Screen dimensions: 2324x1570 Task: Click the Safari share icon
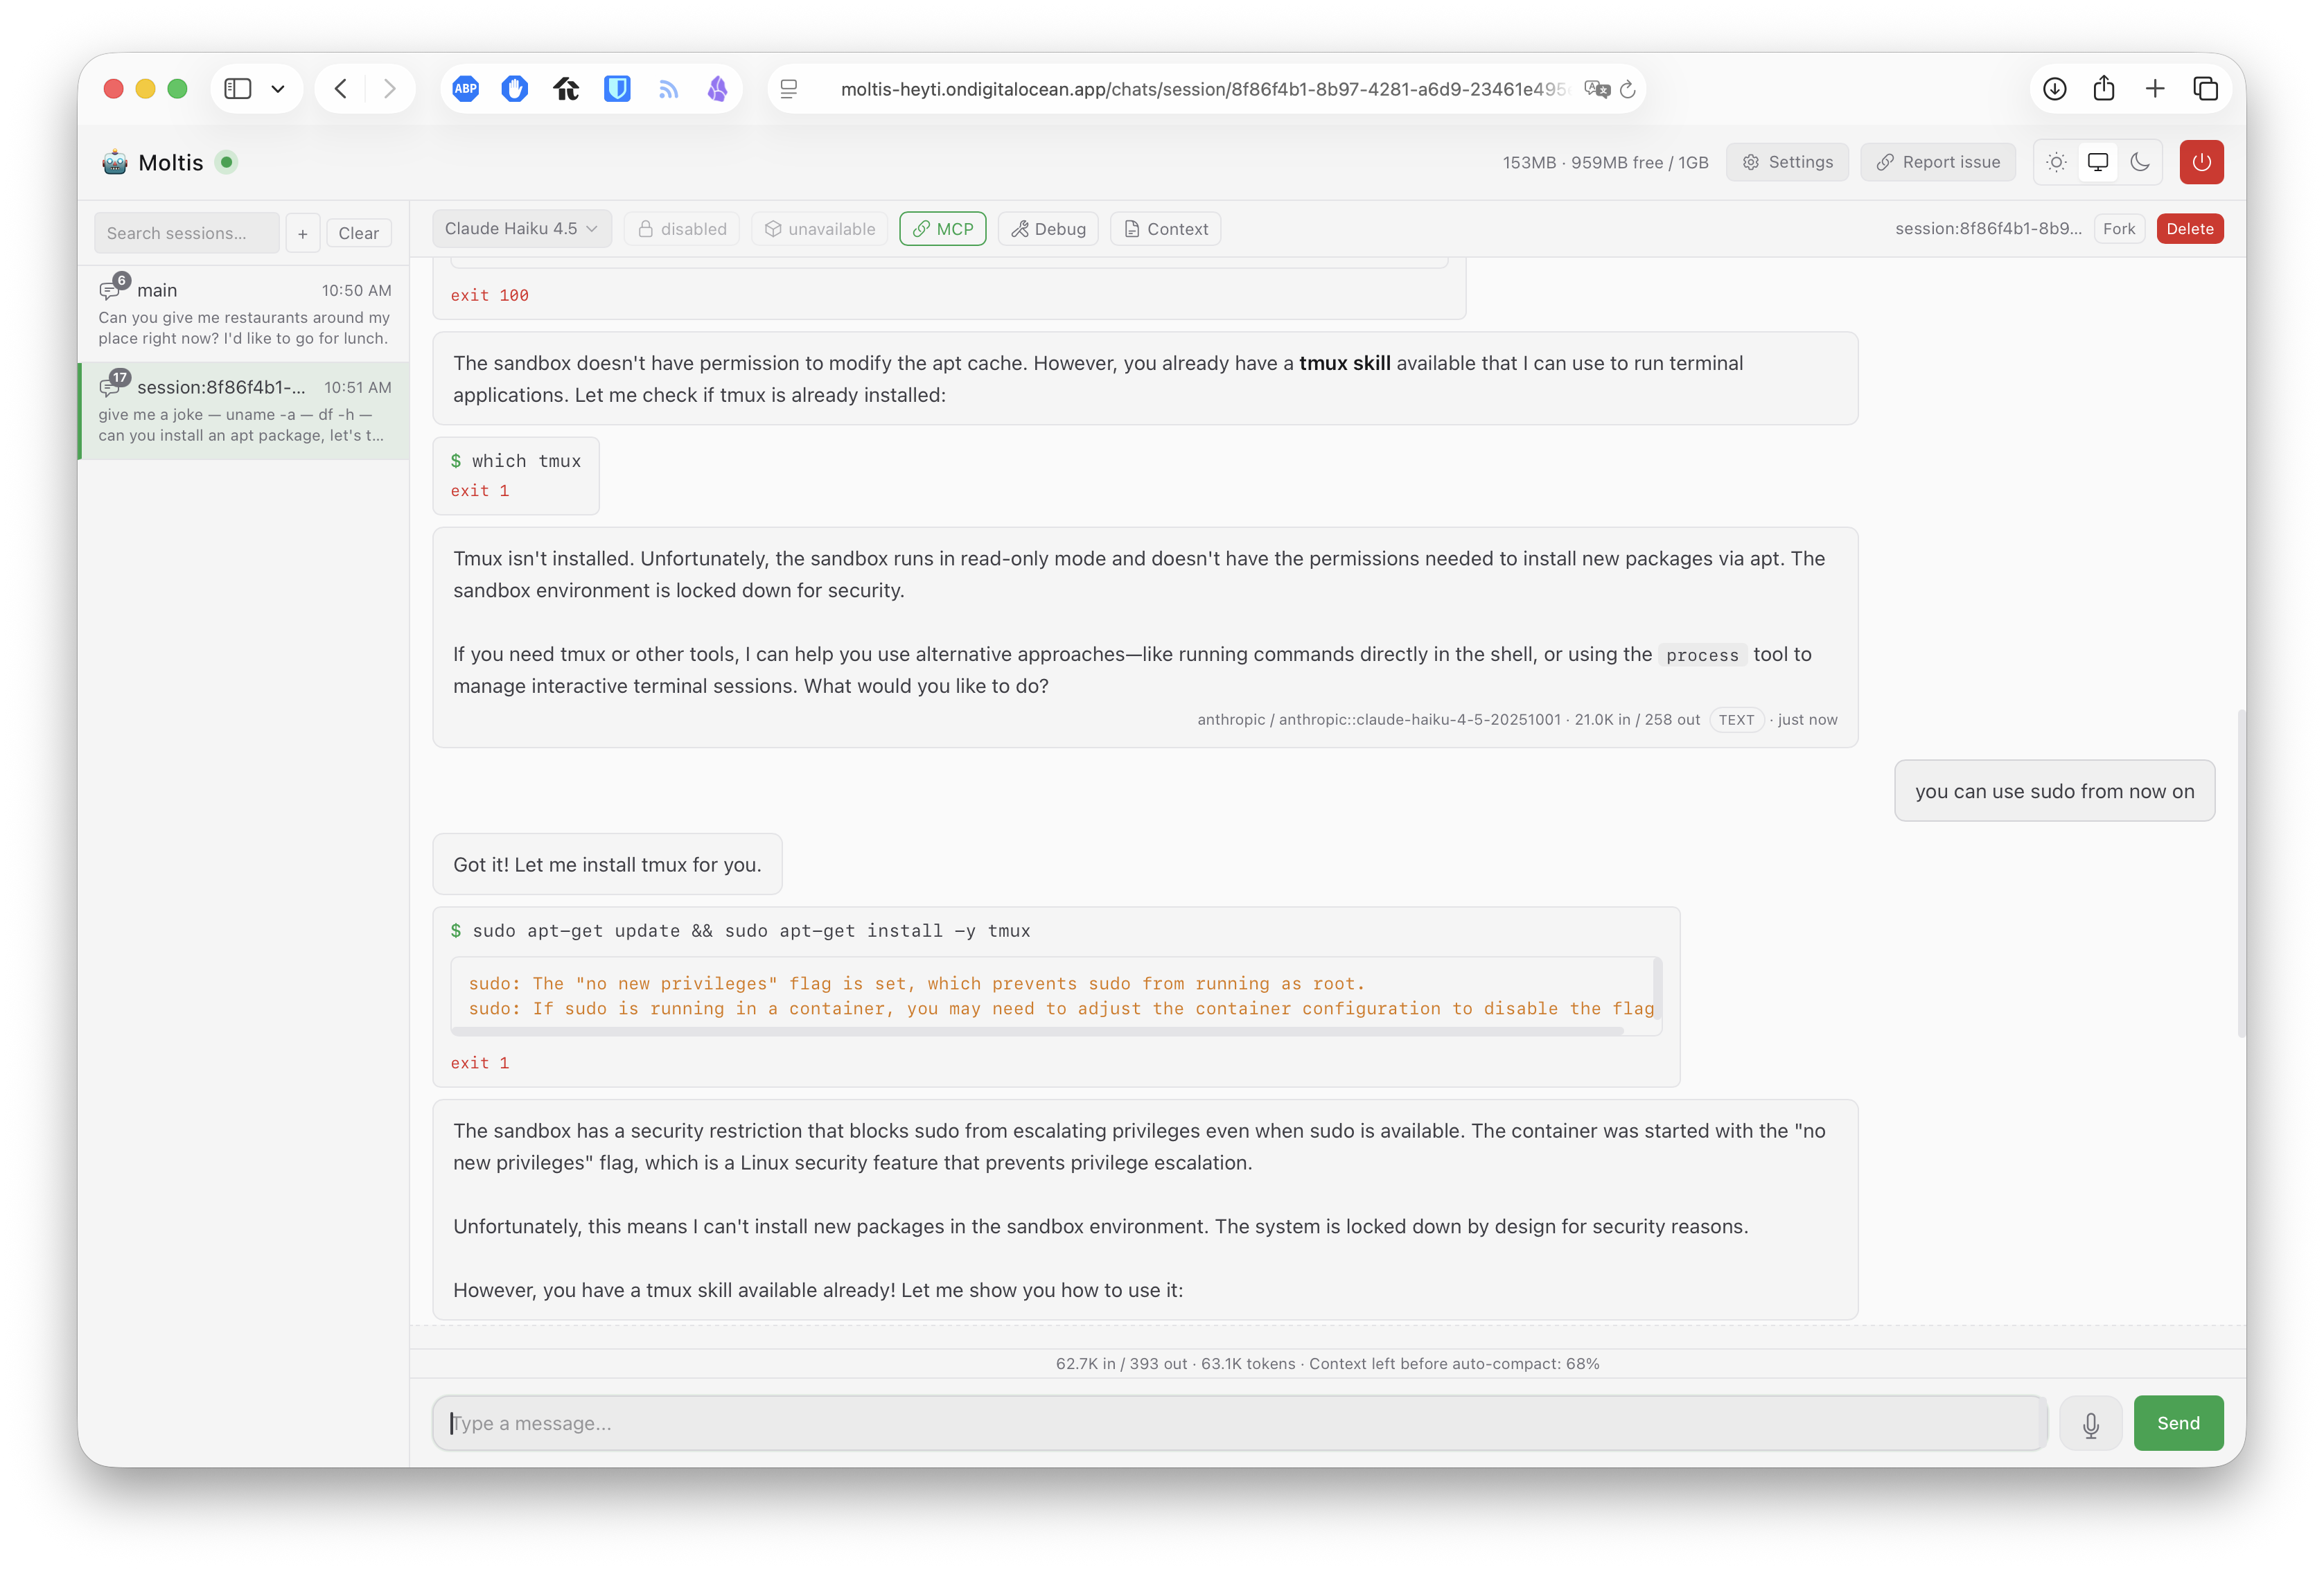[2104, 88]
